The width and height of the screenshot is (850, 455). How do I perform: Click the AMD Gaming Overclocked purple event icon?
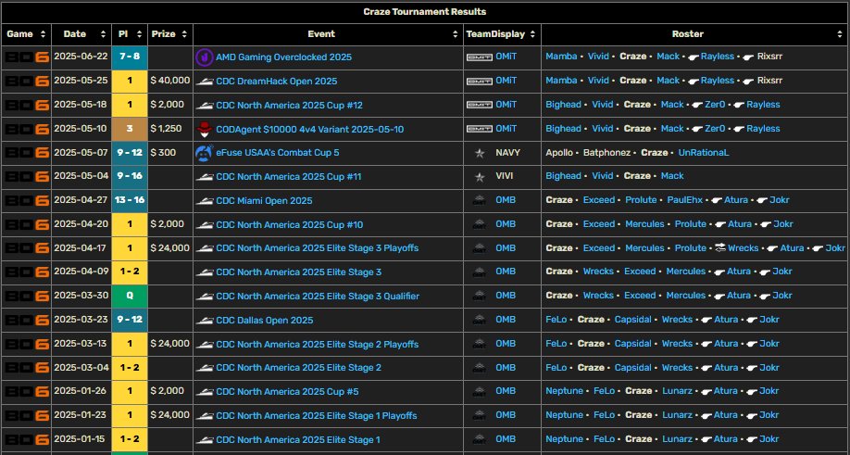205,57
